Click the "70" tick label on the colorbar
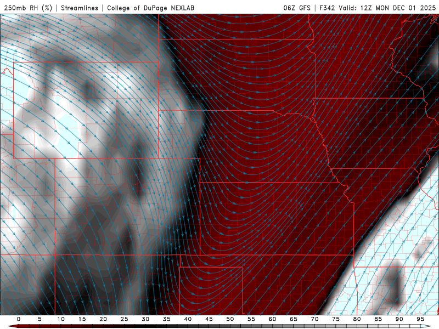439x329 pixels. click(314, 319)
